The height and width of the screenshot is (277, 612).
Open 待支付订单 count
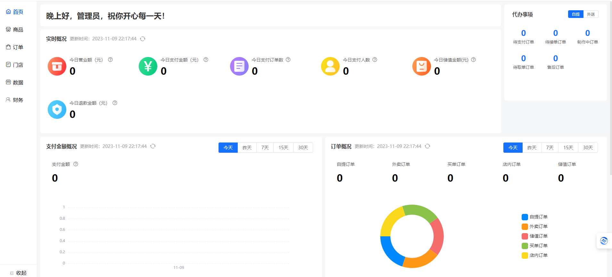tap(524, 33)
